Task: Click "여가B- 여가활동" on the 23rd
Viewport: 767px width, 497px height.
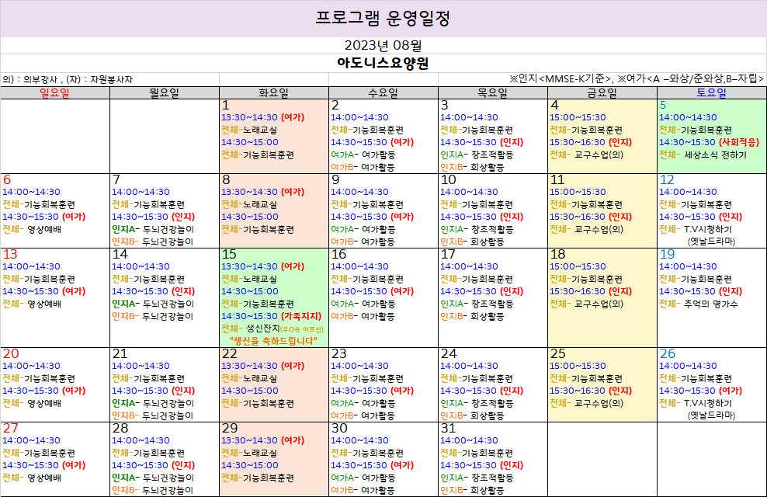Action: [x=363, y=415]
